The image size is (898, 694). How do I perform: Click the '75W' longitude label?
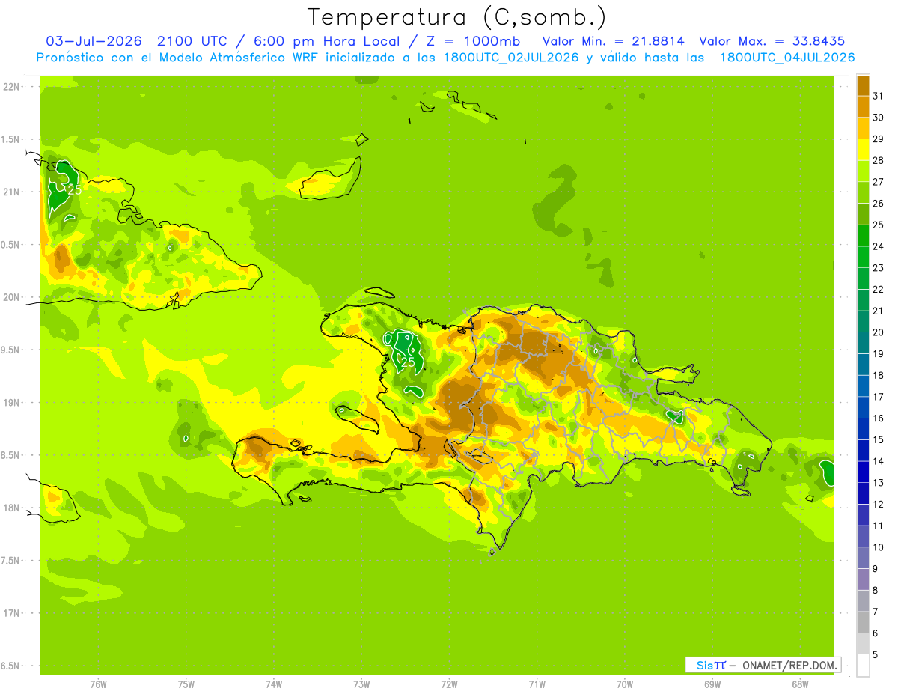186,684
